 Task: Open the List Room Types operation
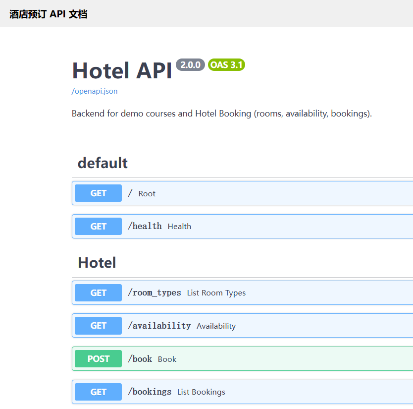(216, 293)
